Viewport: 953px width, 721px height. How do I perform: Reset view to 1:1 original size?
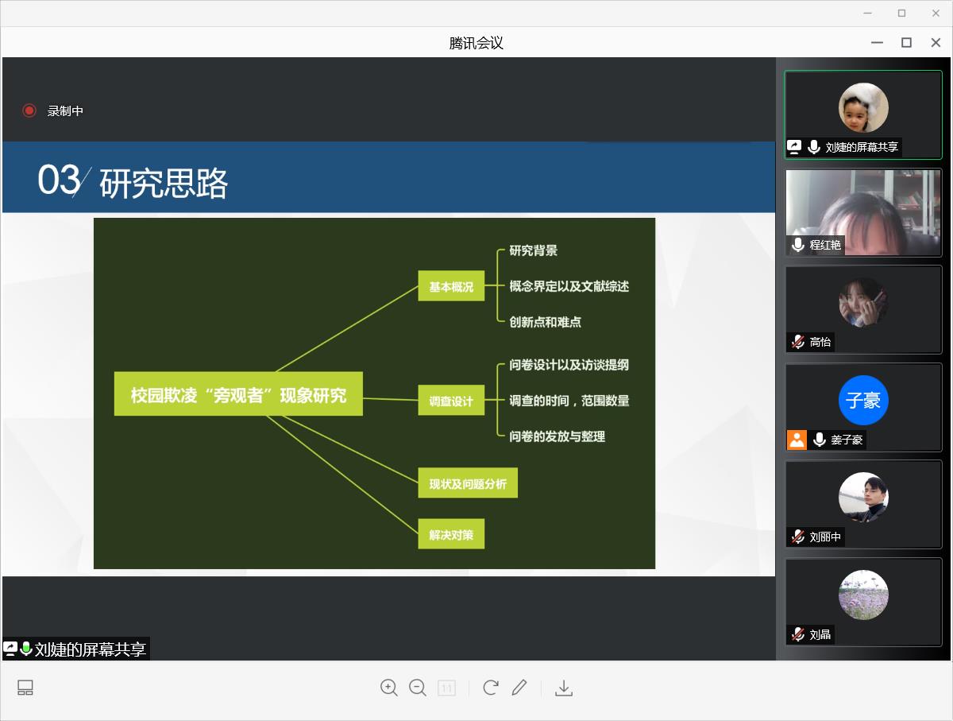pos(446,688)
